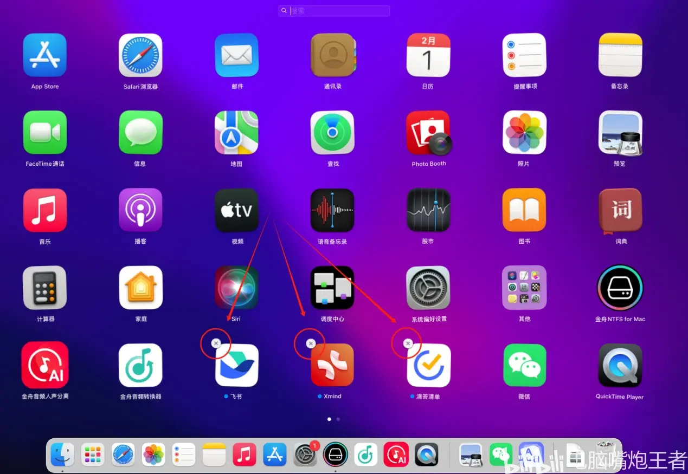The image size is (688, 474).
Task: Delete Xmind with its x badge
Action: (x=311, y=343)
